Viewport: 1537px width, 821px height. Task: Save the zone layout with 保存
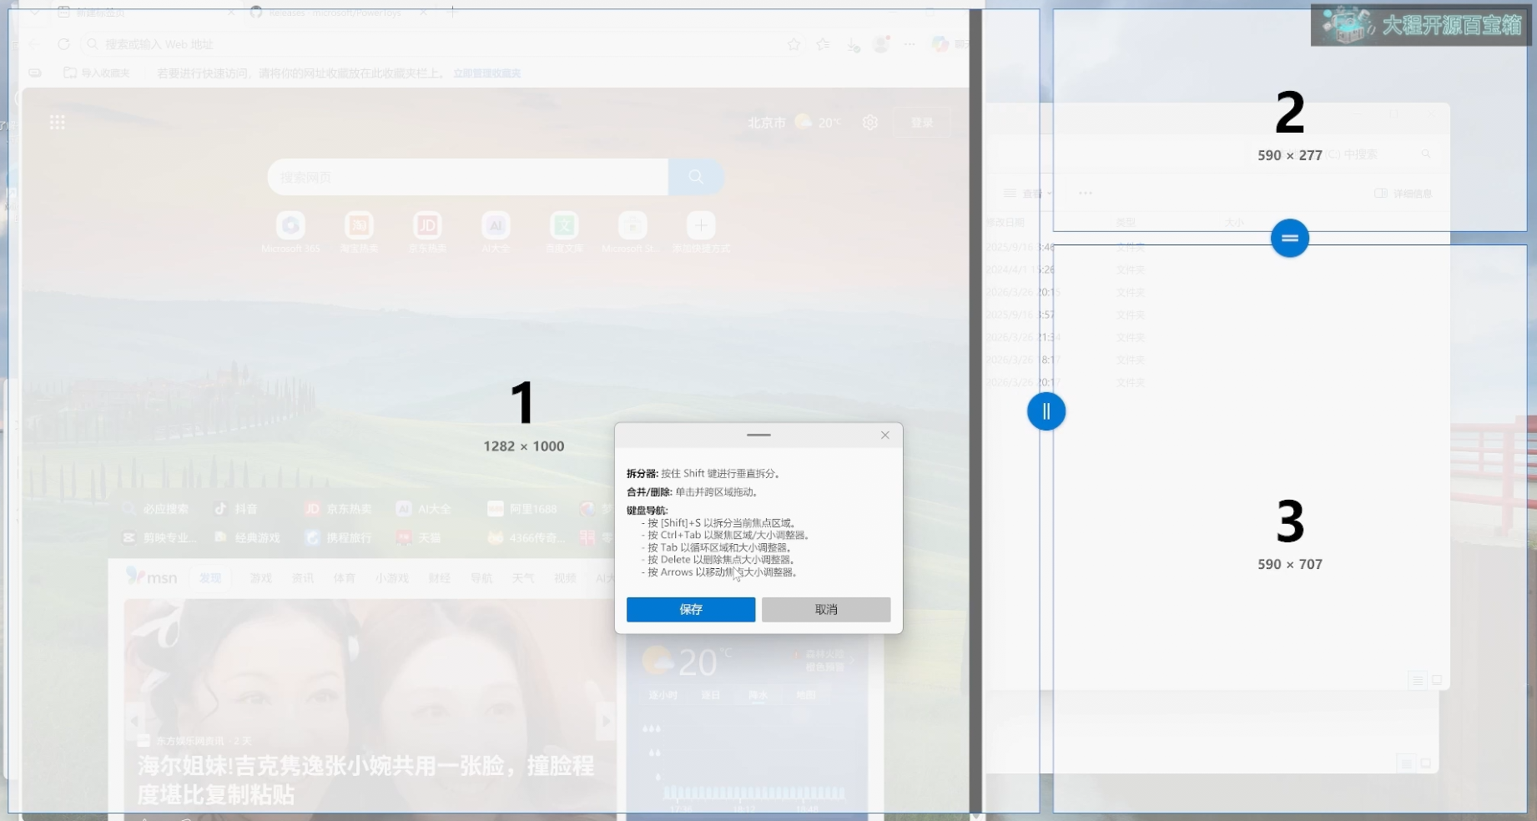691,609
